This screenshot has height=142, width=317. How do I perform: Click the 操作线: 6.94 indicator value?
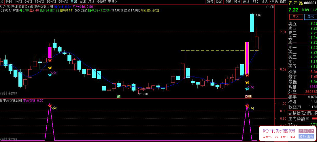[x=63, y=7]
